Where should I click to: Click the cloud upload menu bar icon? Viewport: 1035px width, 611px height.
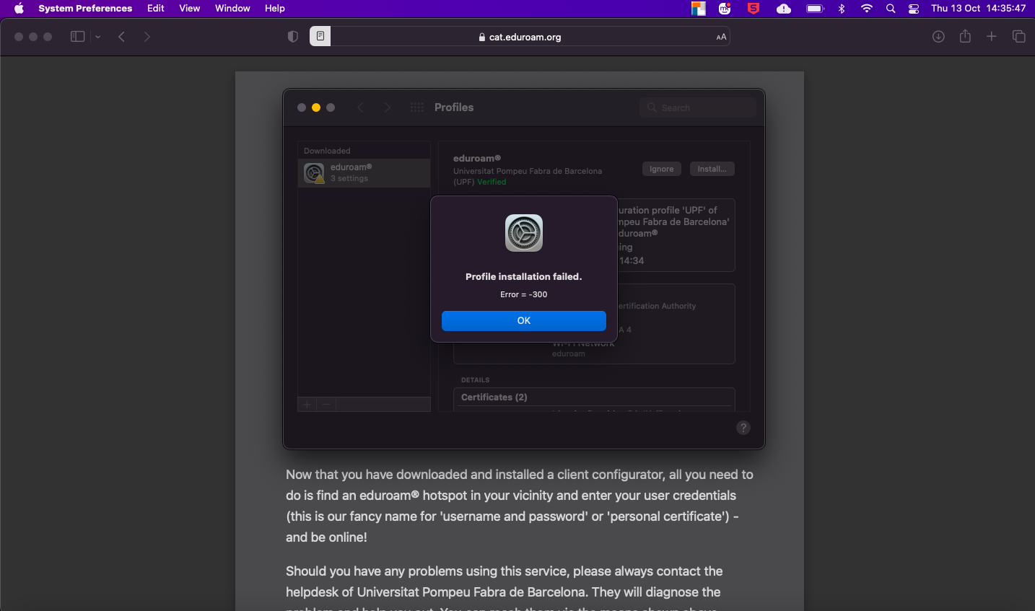pos(784,9)
